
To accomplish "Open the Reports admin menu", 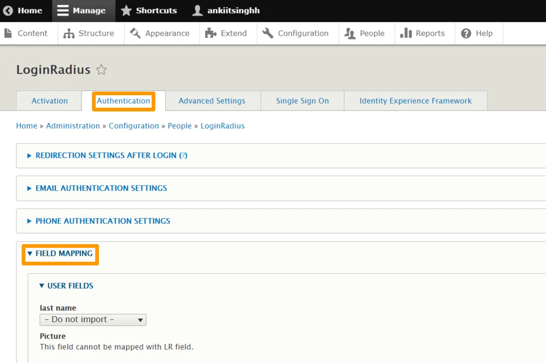I will (423, 33).
